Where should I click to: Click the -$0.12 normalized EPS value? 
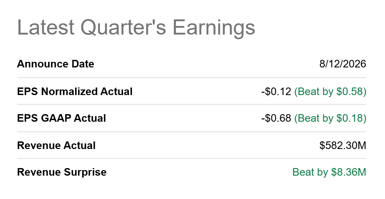click(276, 91)
